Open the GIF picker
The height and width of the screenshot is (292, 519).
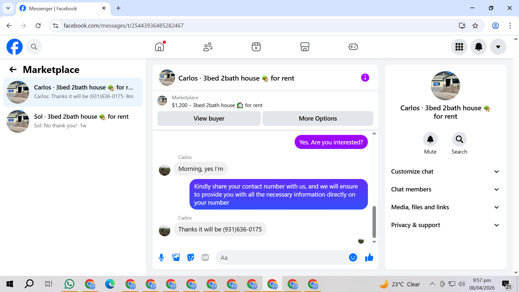(205, 257)
